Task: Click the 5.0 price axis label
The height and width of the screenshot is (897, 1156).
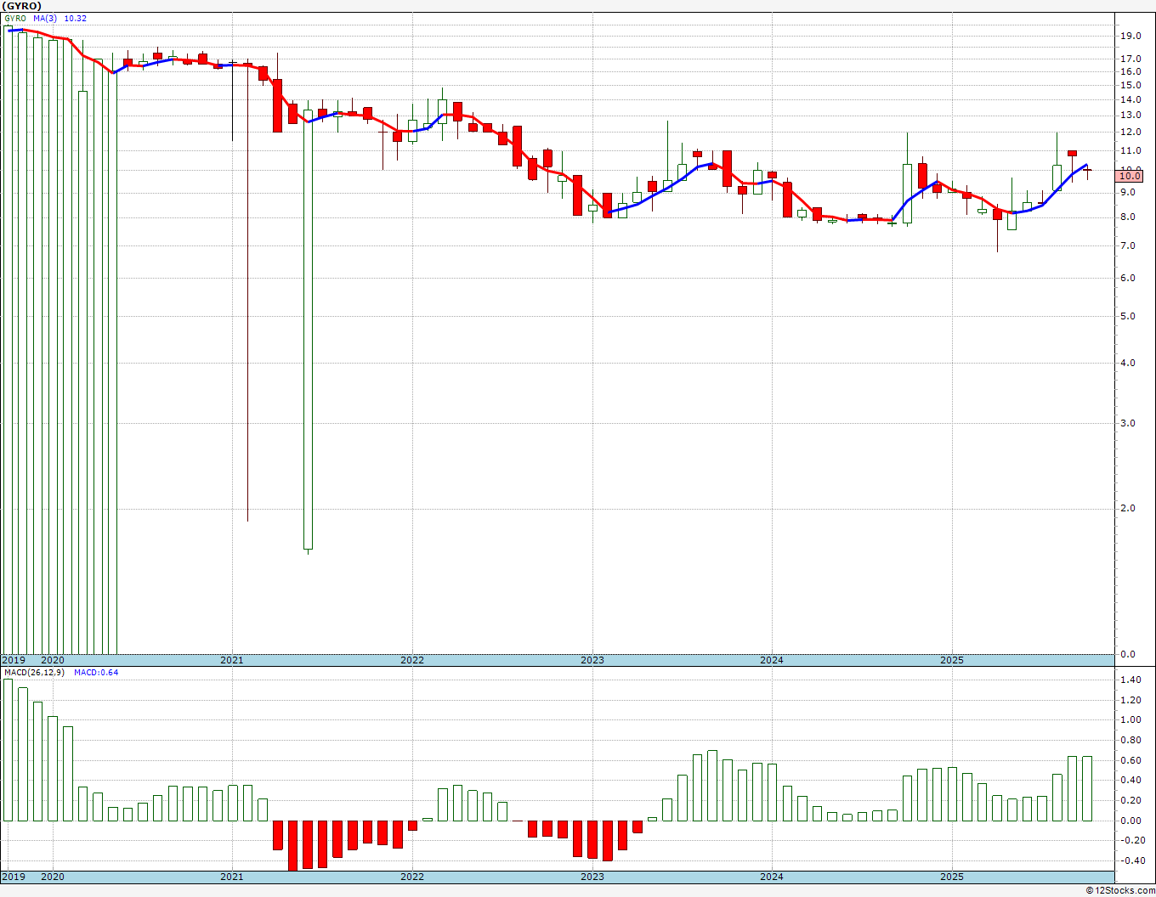Action: tap(1128, 316)
